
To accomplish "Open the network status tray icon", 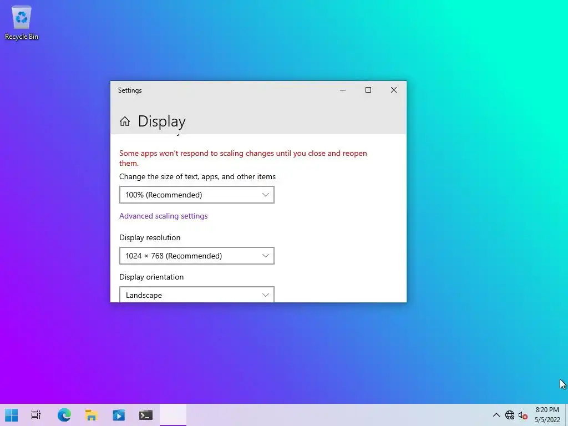I will 510,415.
